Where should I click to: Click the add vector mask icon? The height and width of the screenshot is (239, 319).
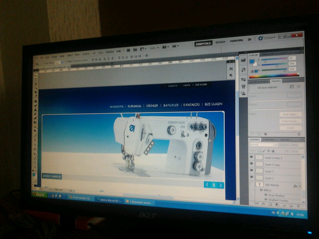click(x=298, y=87)
